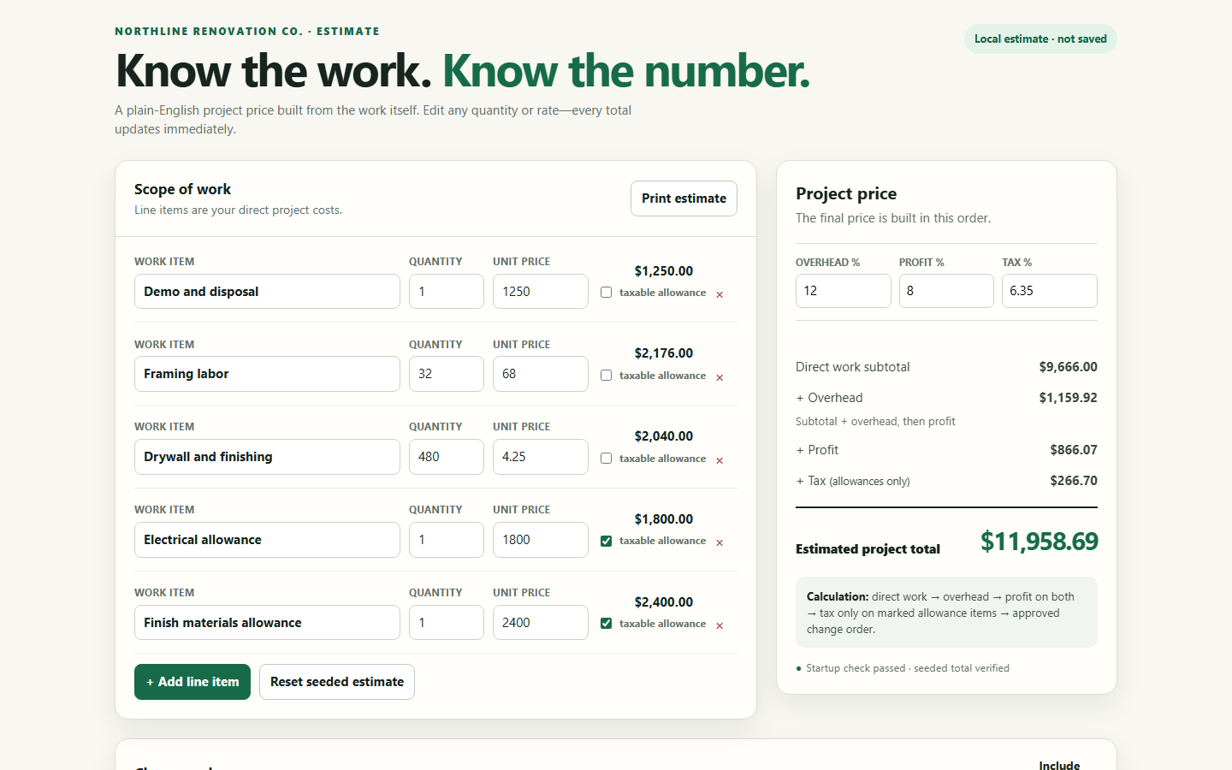Viewport: 1232px width, 770px height.
Task: Untick taxable allowance for Finish materials allowance
Action: (606, 624)
